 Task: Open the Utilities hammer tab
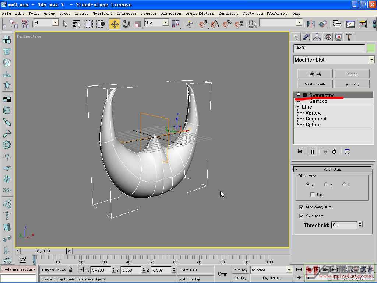pyautogui.click(x=349, y=37)
